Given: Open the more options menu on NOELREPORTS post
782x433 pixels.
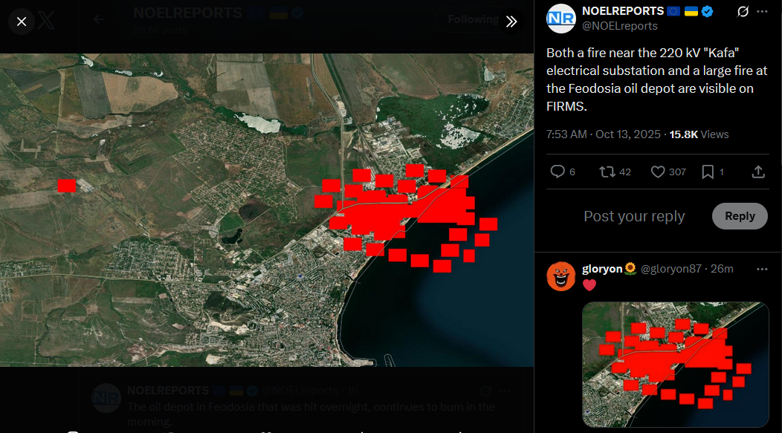Looking at the screenshot, I should click(762, 11).
